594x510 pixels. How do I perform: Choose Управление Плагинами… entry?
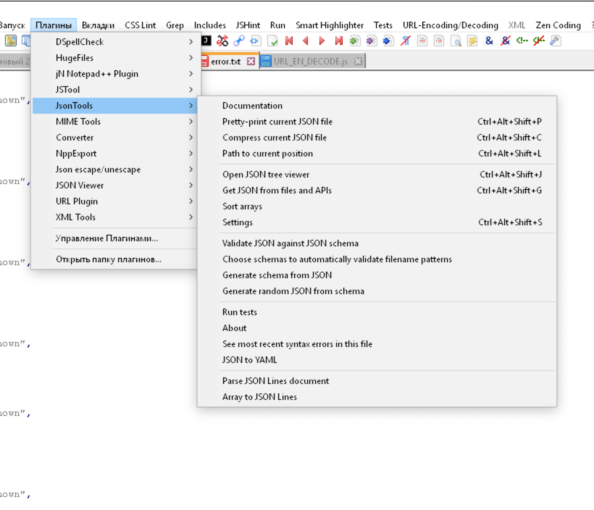pos(114,238)
